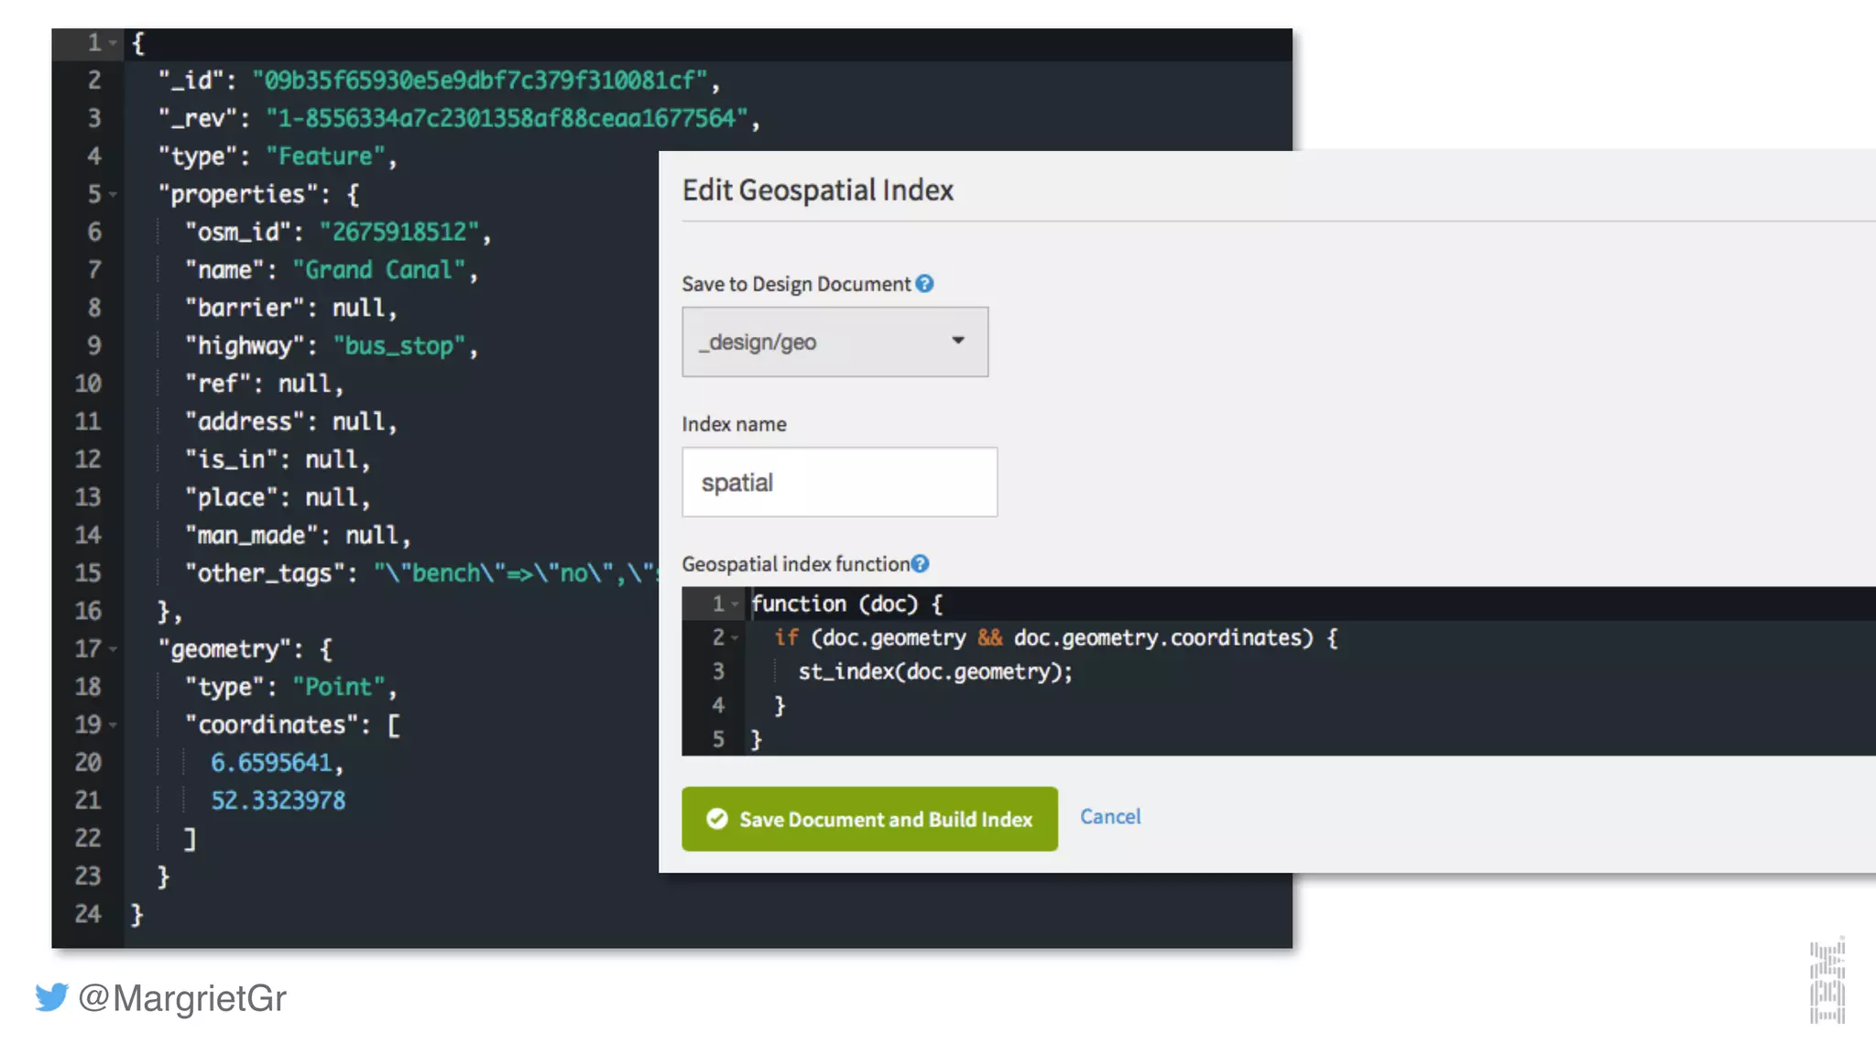Collapse the JSON root object at line 1
This screenshot has width=1876, height=1055.
point(113,43)
